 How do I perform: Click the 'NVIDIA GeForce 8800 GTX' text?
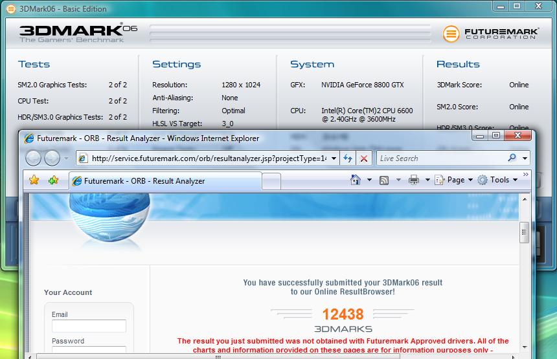click(363, 85)
